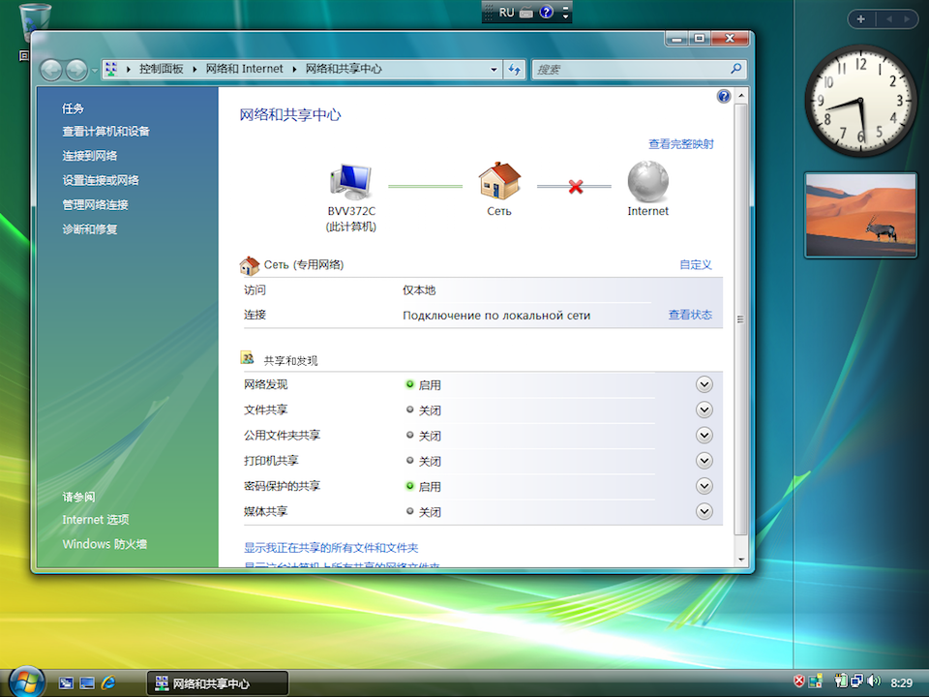The width and height of the screenshot is (929, 697).
Task: Click the language bar help icon
Action: click(546, 12)
